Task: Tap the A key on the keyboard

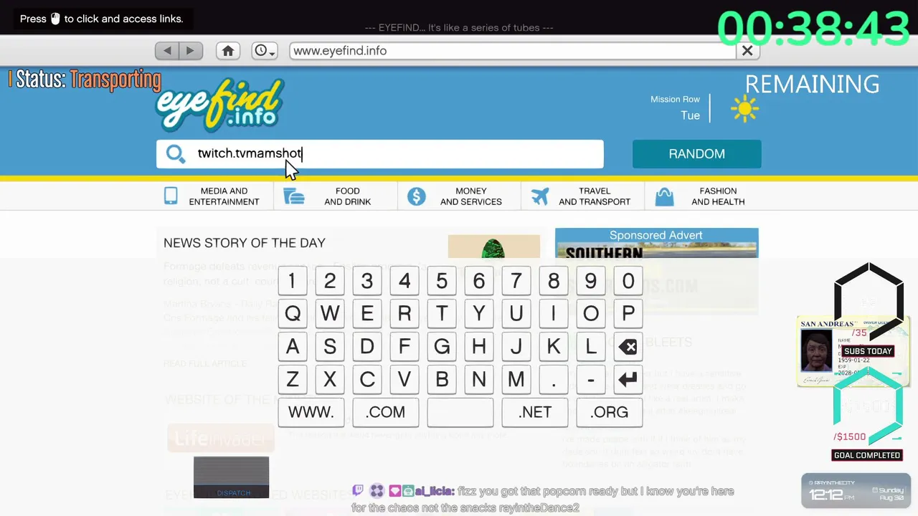Action: point(292,347)
